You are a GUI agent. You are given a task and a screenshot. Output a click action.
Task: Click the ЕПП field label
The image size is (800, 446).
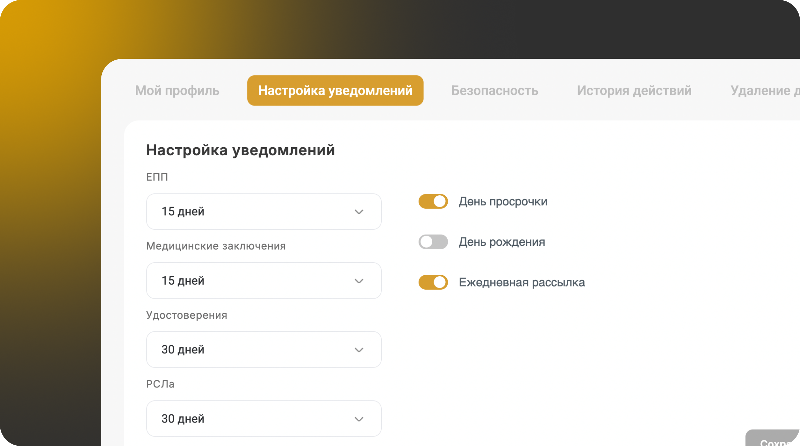(157, 177)
